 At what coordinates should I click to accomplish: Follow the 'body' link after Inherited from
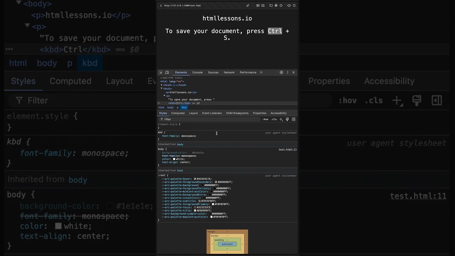(x=180, y=144)
